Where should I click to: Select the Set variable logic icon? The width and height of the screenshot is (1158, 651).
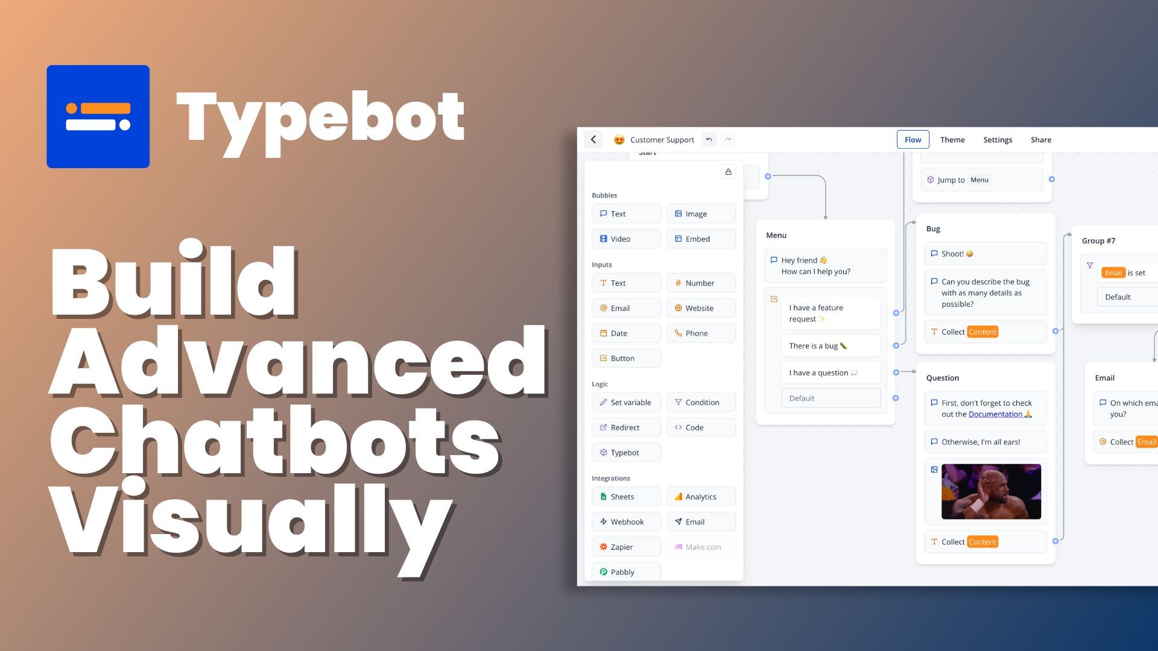pyautogui.click(x=603, y=401)
